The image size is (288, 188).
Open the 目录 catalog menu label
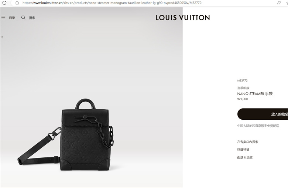point(12,18)
